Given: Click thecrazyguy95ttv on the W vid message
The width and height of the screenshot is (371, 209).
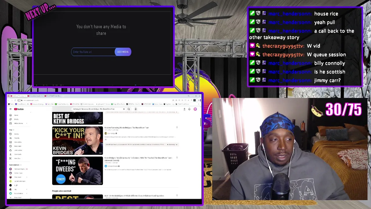Looking at the screenshot, I should pyautogui.click(x=283, y=46).
